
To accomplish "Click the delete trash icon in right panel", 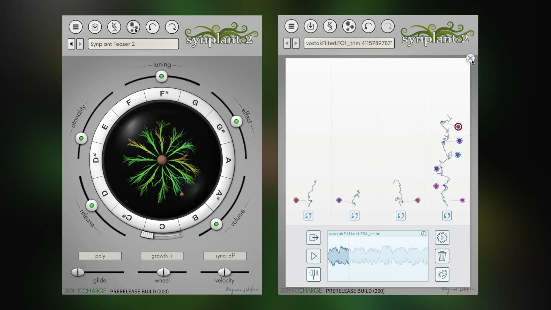I will click(442, 256).
